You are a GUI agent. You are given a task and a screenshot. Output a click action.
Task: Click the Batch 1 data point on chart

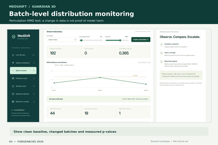pos(54,83)
